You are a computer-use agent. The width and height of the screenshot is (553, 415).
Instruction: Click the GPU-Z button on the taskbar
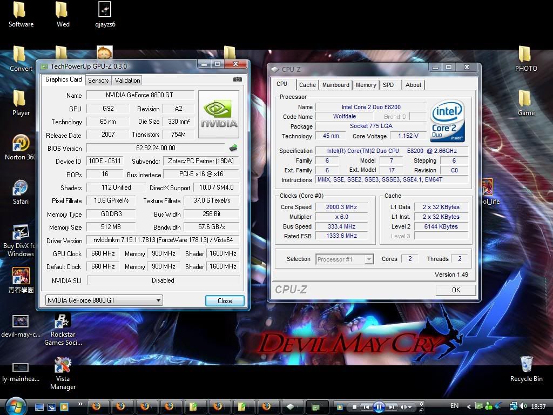pyautogui.click(x=318, y=407)
